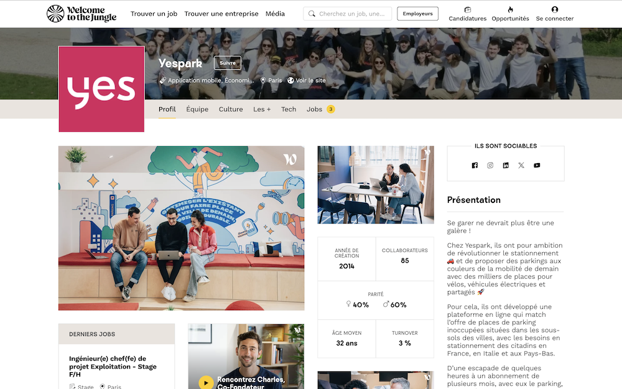Open the Média menu
Viewport: 622px width, 389px height.
coord(276,14)
